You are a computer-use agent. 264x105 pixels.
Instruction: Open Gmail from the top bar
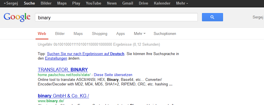pos(128,3)
